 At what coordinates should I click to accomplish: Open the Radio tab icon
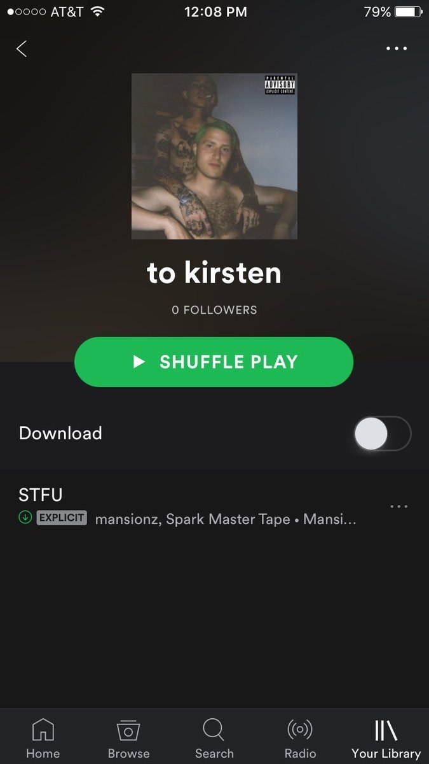coord(300,730)
